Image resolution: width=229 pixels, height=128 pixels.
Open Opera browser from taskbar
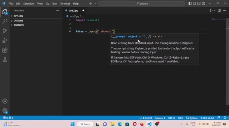coord(135,124)
